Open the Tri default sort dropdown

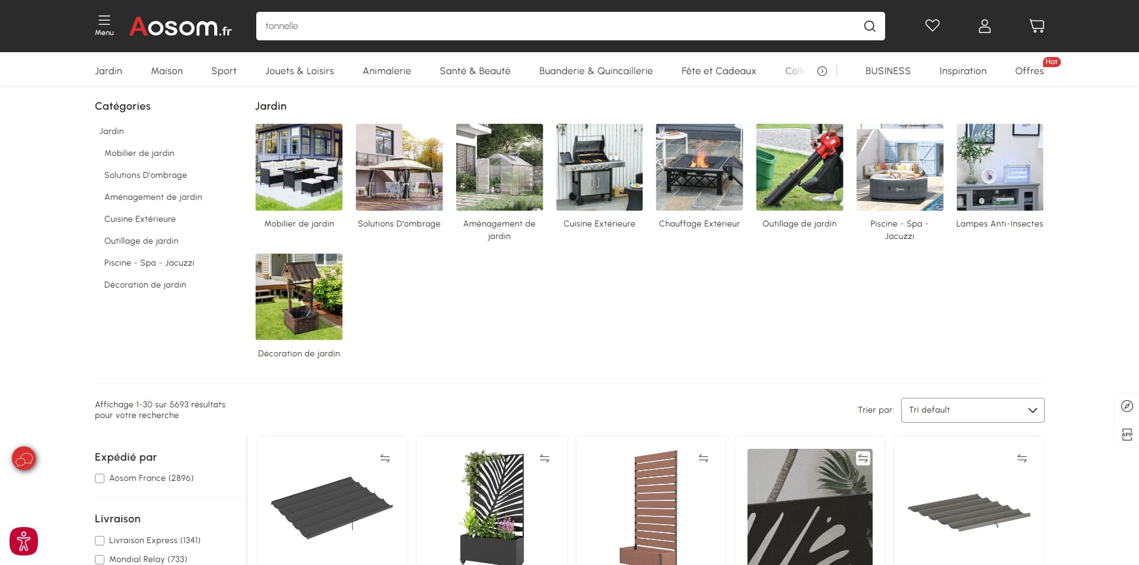pos(972,410)
